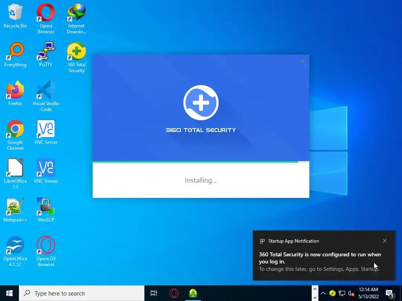Select the Google Chrome desktop shortcut

point(15,135)
